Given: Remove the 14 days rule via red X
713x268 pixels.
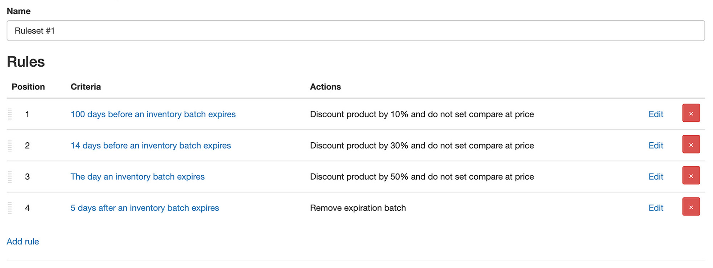Looking at the screenshot, I should pos(691,145).
